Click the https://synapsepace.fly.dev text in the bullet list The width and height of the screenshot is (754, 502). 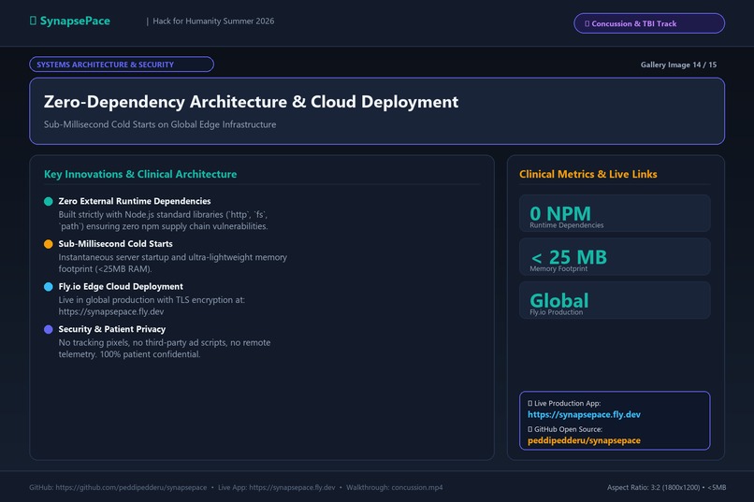[111, 312]
